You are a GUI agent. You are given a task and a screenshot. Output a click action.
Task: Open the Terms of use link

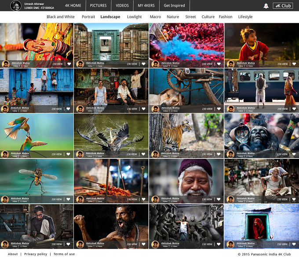[x=64, y=254]
